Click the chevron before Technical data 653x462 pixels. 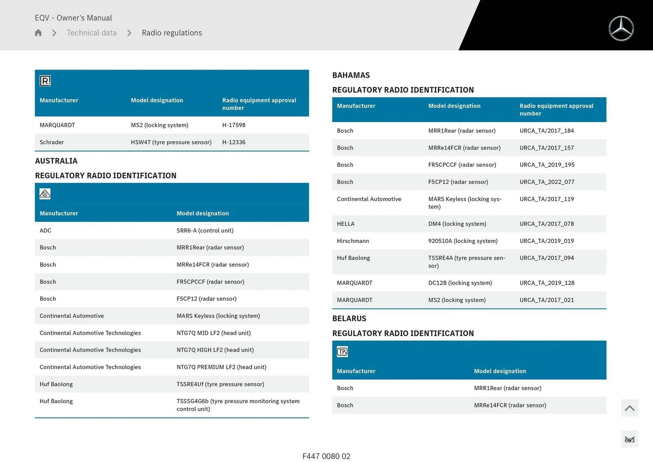click(x=54, y=33)
